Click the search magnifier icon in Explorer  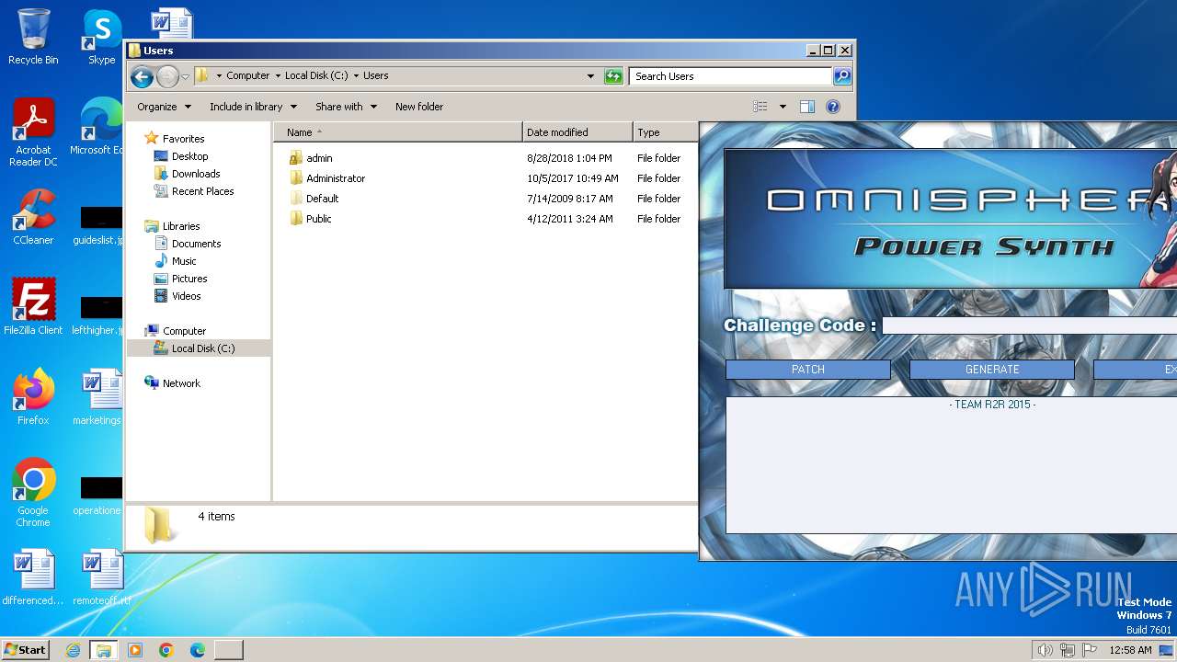click(841, 76)
